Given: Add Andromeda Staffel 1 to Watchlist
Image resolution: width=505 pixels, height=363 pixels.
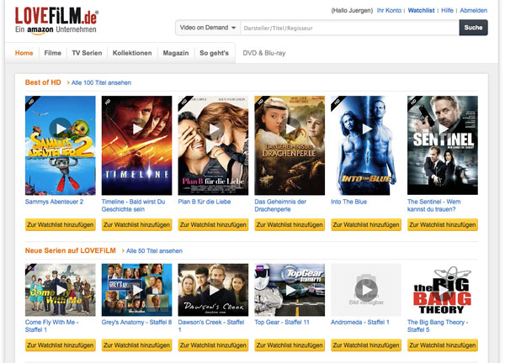Looking at the screenshot, I should 366,345.
